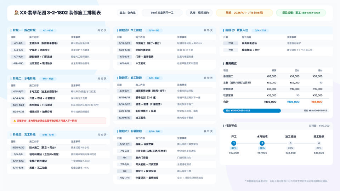Click the total ¥193,000 in the 合计 row
This screenshot has width=340, height=191.
click(270, 102)
